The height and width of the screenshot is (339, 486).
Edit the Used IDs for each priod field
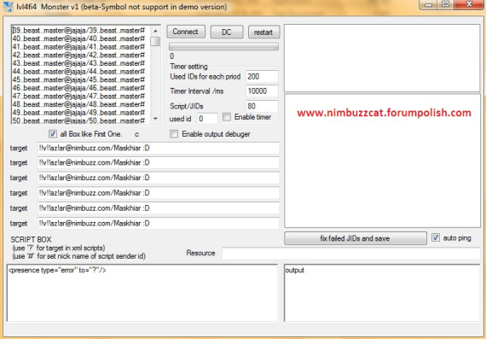click(x=262, y=77)
